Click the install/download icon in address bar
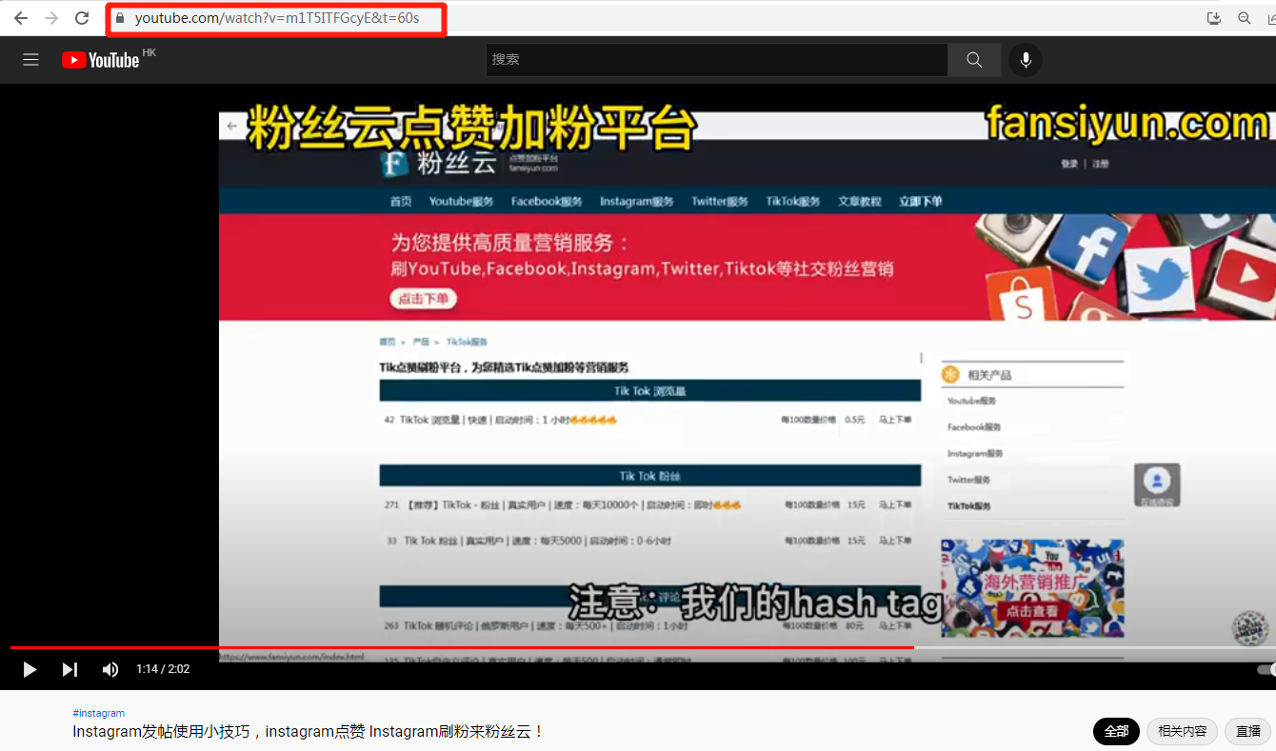Viewport: 1276px width, 751px height. pyautogui.click(x=1214, y=18)
